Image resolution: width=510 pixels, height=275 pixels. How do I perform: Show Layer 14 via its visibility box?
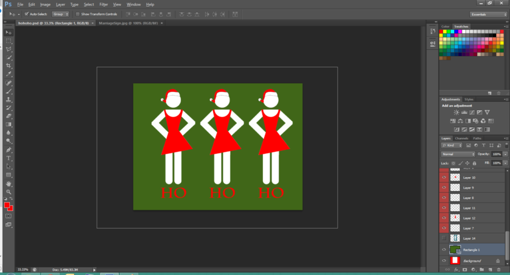click(x=444, y=239)
